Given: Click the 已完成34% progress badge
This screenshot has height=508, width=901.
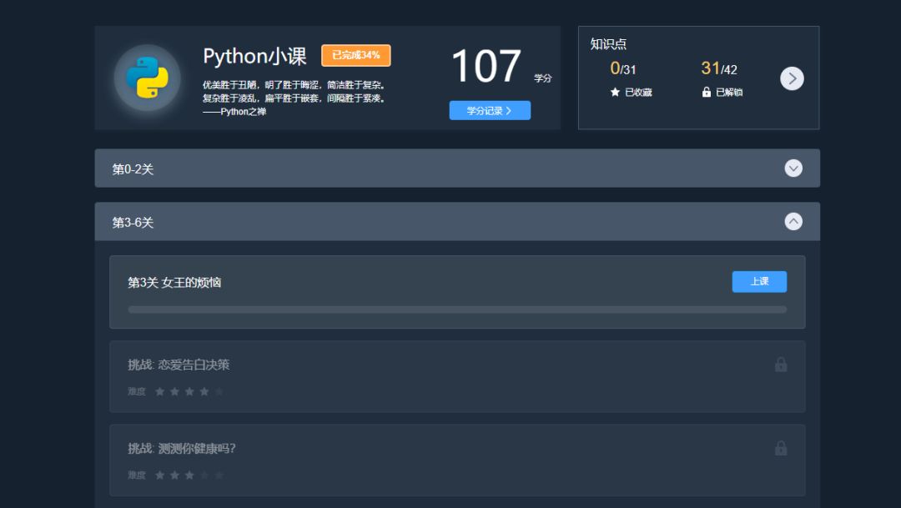Looking at the screenshot, I should tap(355, 55).
